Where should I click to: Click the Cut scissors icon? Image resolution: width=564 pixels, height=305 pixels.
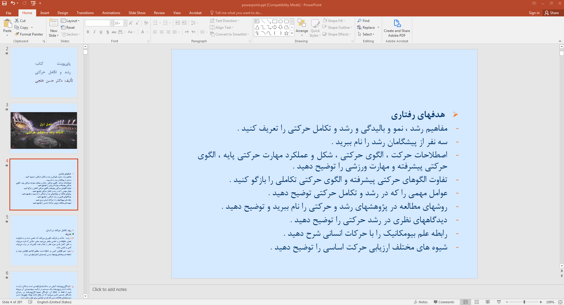(17, 21)
